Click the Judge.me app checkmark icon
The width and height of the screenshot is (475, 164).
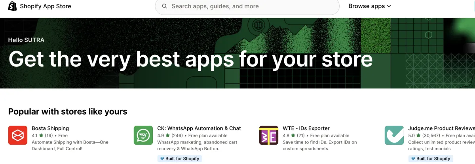point(394,135)
